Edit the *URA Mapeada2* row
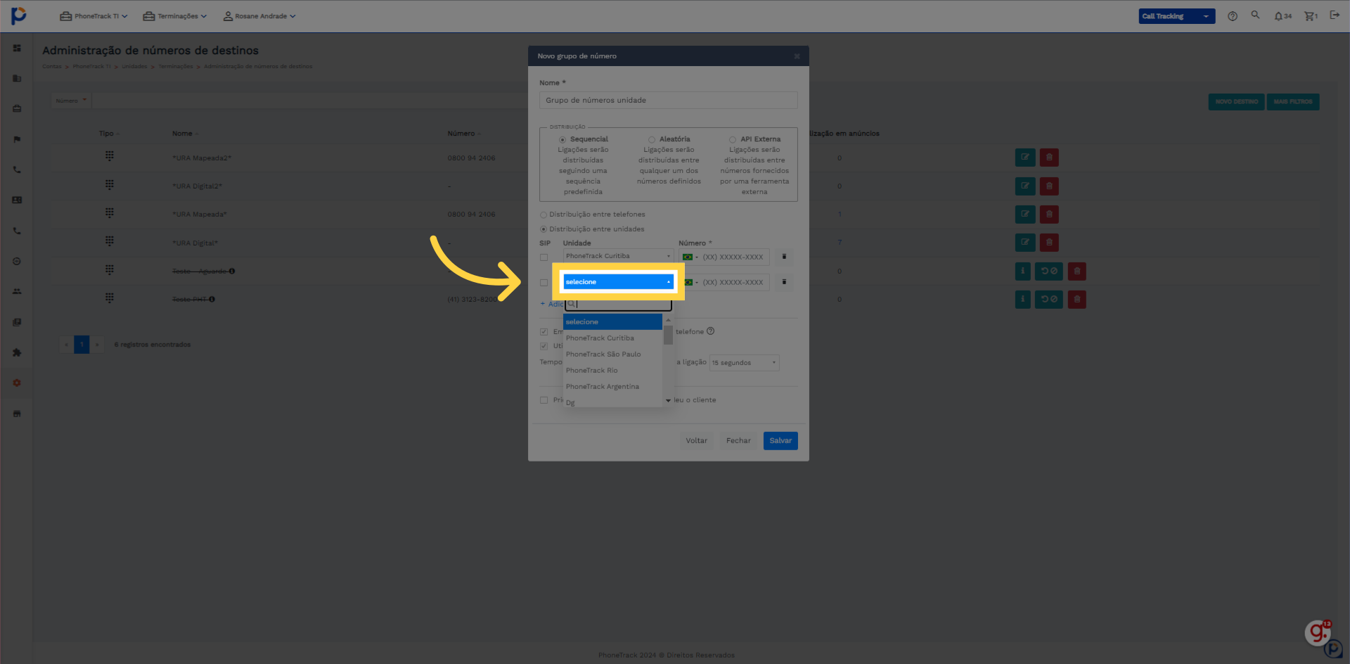Screen dimensions: 1350x664 (x=1025, y=158)
